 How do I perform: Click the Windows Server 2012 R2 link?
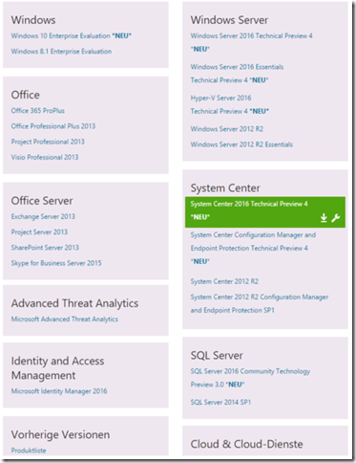(x=227, y=129)
